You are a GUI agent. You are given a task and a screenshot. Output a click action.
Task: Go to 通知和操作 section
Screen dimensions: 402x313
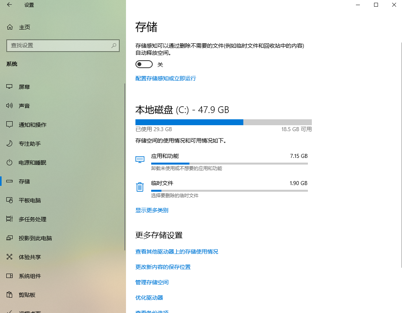62,125
